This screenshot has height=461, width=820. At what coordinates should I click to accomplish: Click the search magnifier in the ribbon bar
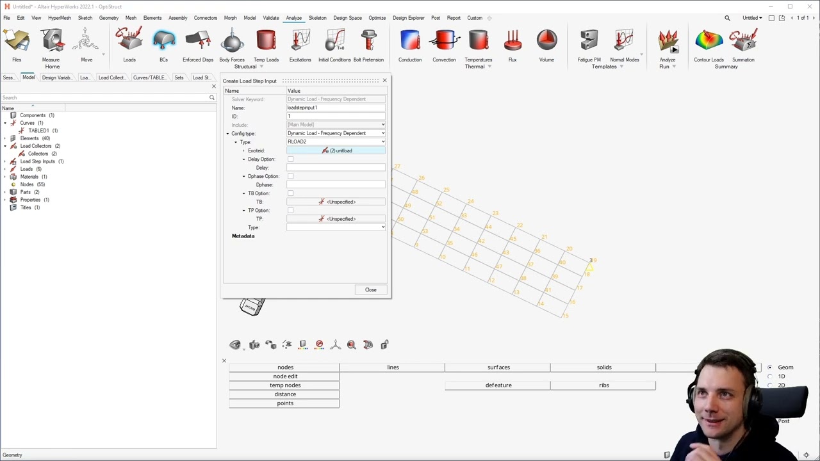pos(727,18)
